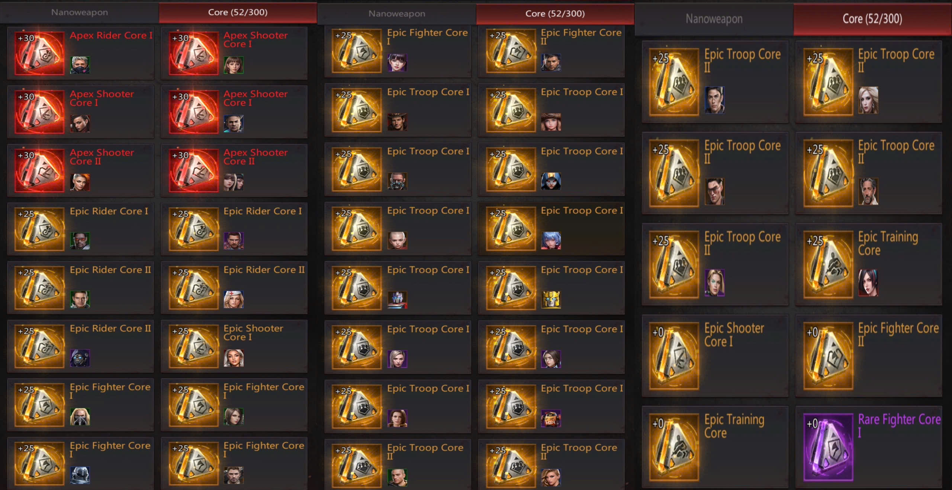Select the +0 Epic Training Core icon
Viewport: 952px width, 490px height.
pos(674,447)
